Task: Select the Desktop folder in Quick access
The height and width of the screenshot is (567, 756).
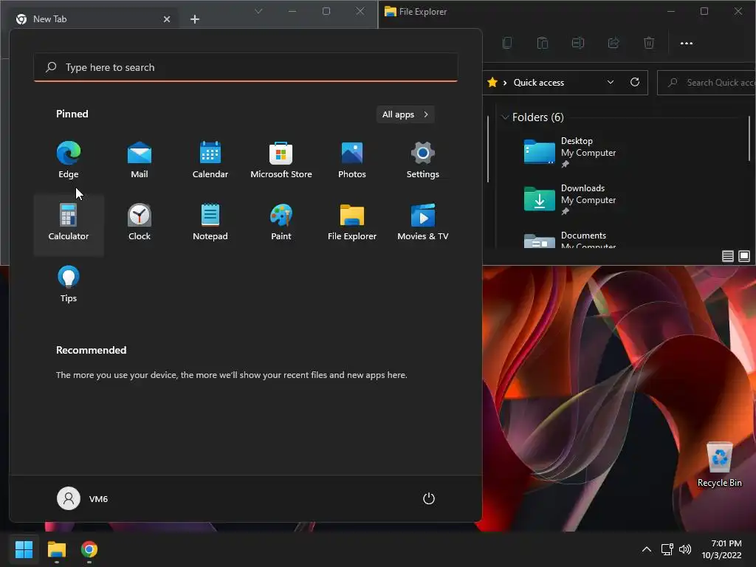Action: click(x=571, y=153)
